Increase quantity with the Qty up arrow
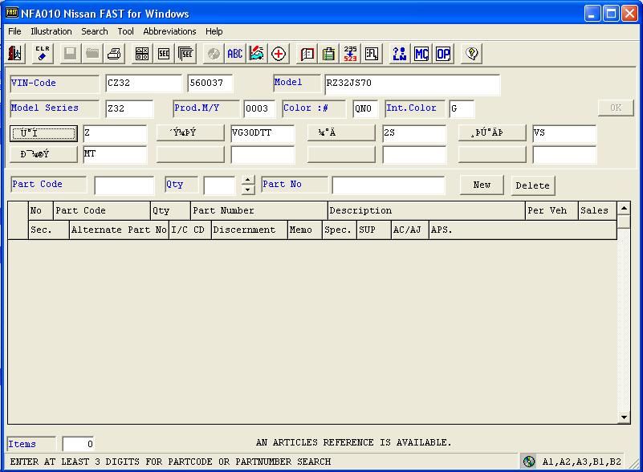Screen dimensions: 643x472 point(248,181)
